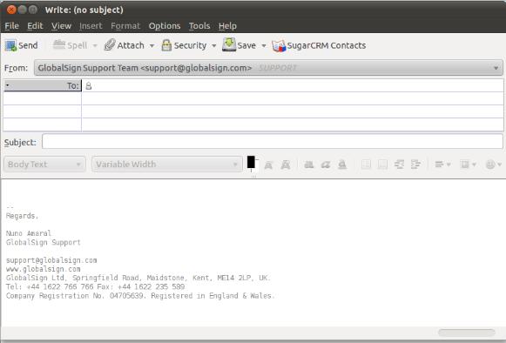Click the Security padlock icon

[x=166, y=45]
